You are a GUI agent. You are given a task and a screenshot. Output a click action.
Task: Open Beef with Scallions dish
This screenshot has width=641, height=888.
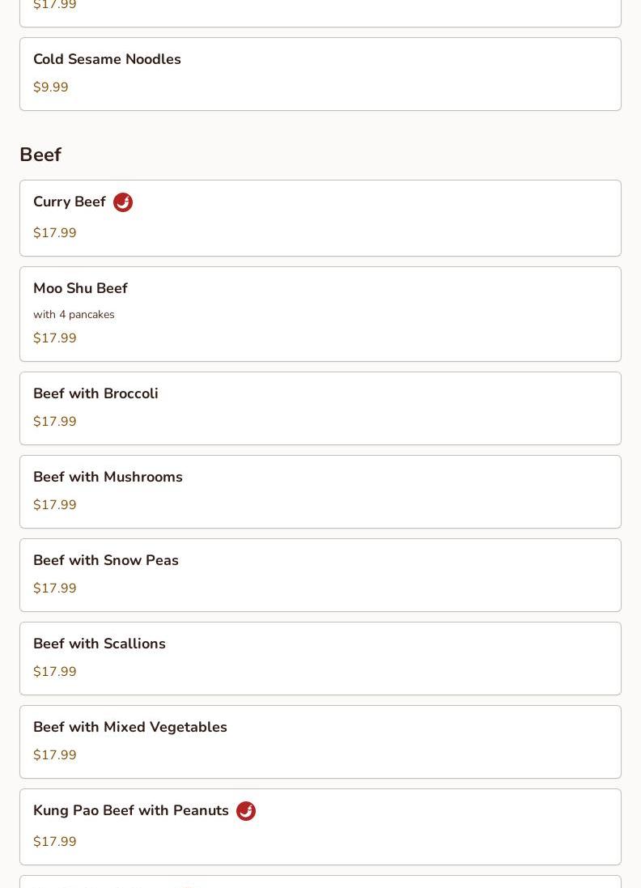pyautogui.click(x=100, y=644)
